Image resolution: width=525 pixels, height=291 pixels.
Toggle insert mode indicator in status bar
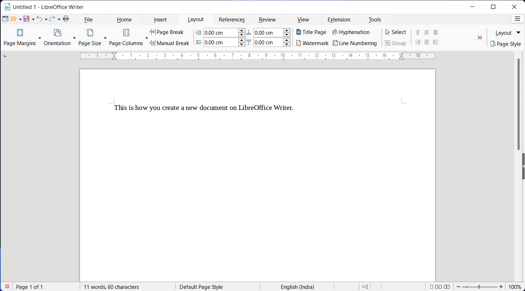pyautogui.click(x=365, y=287)
